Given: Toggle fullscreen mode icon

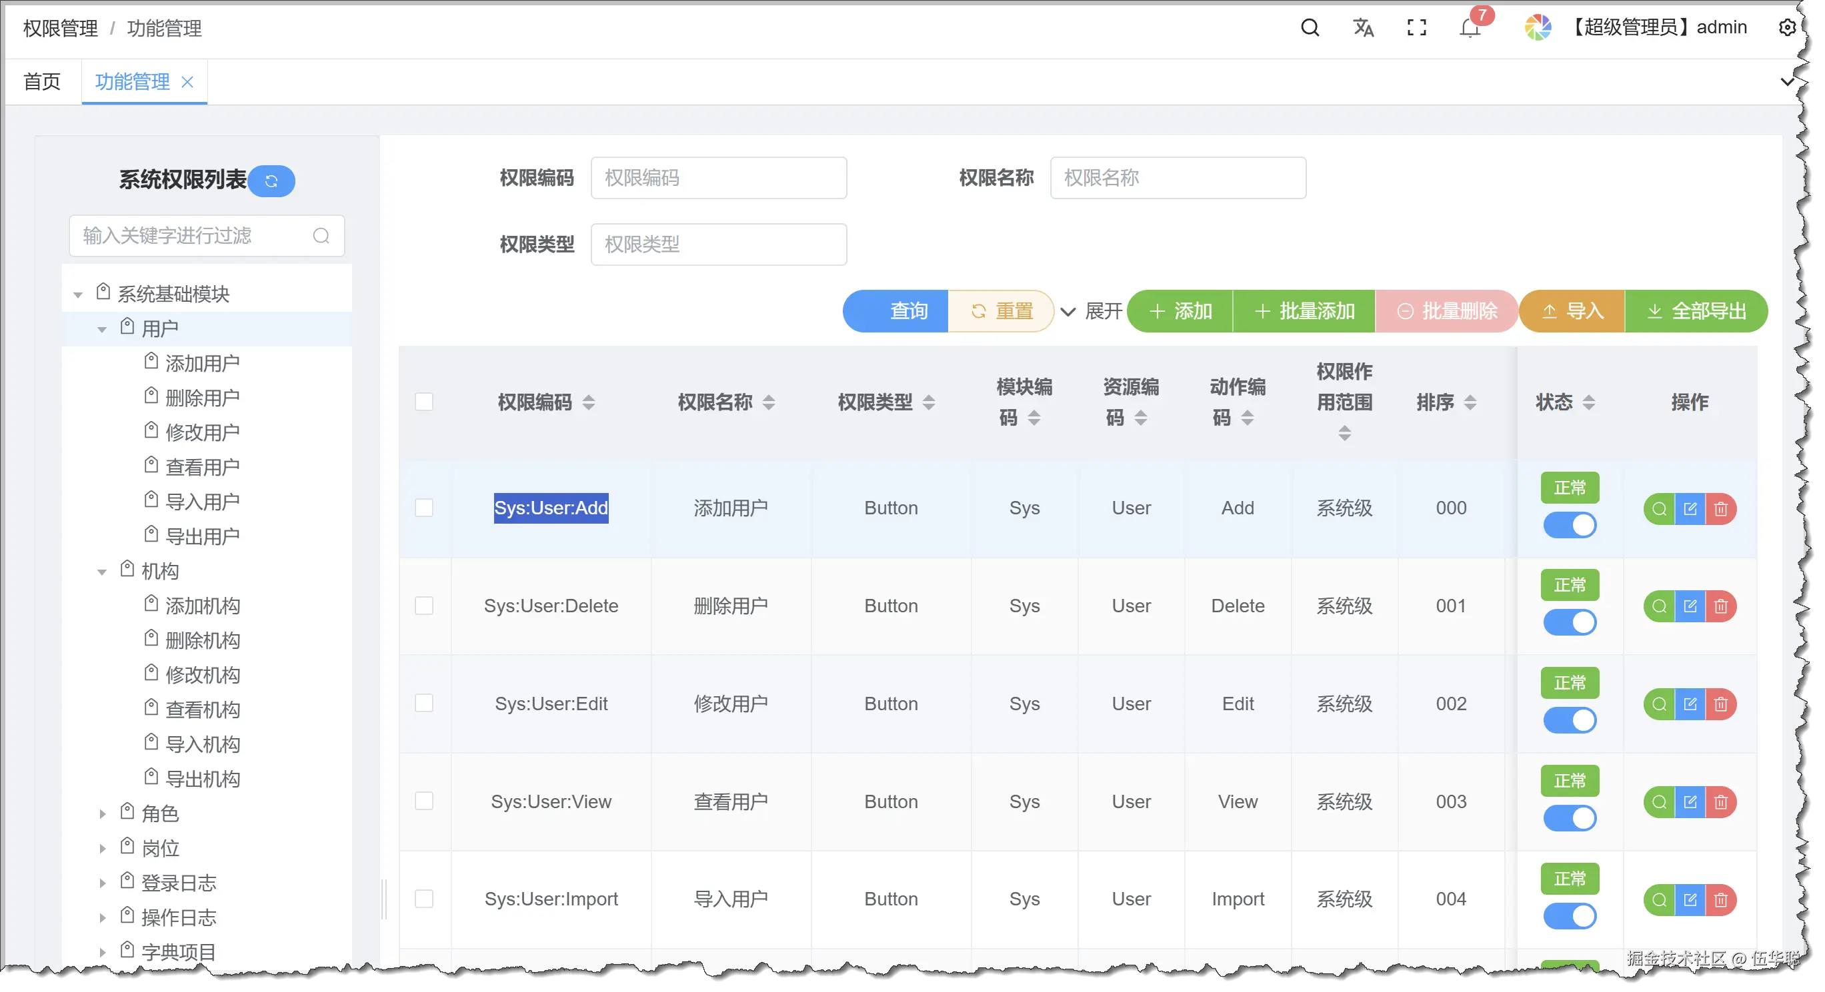Looking at the screenshot, I should (1416, 27).
